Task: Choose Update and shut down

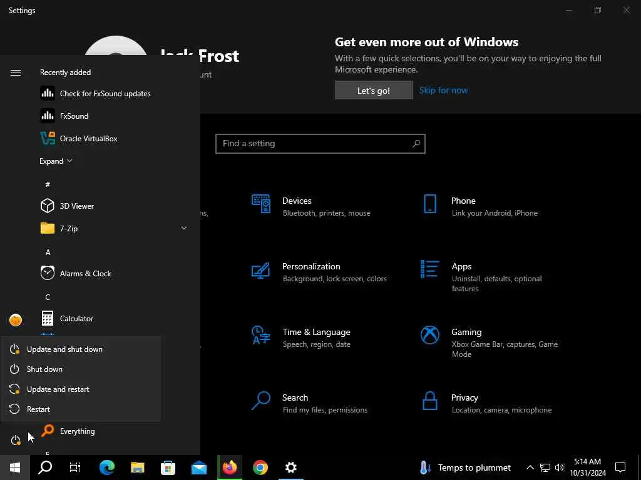Action: click(x=81, y=349)
